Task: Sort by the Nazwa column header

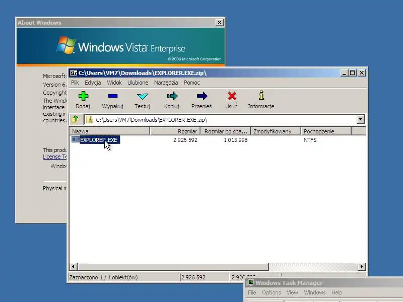Action: 110,131
